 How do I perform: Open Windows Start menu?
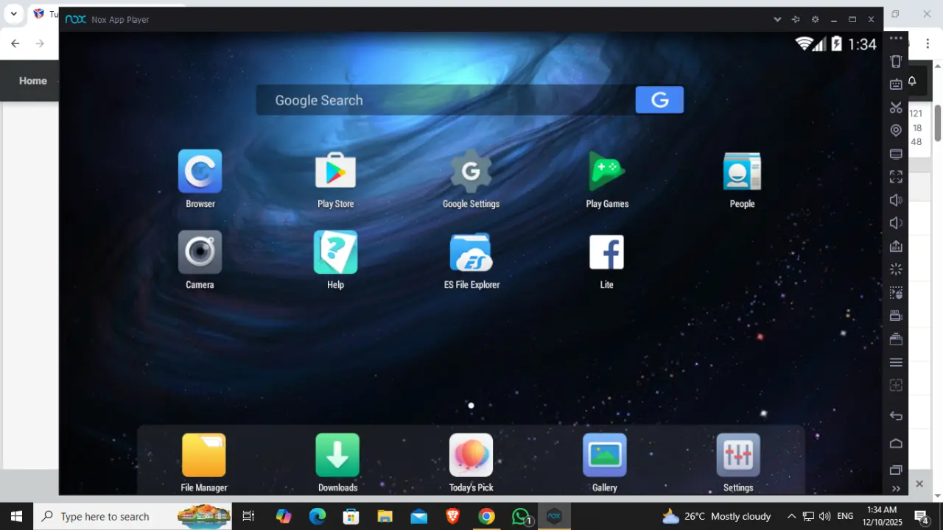[16, 516]
